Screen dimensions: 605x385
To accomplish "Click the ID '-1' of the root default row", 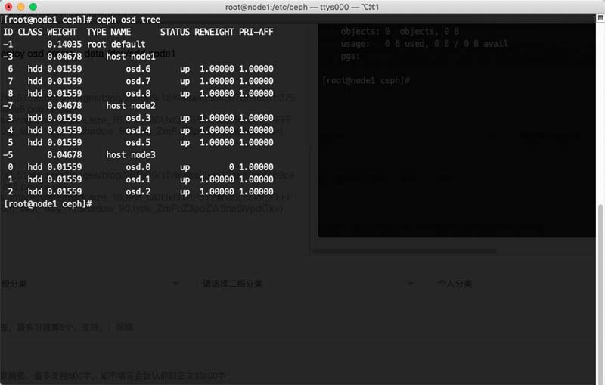I will [x=8, y=45].
